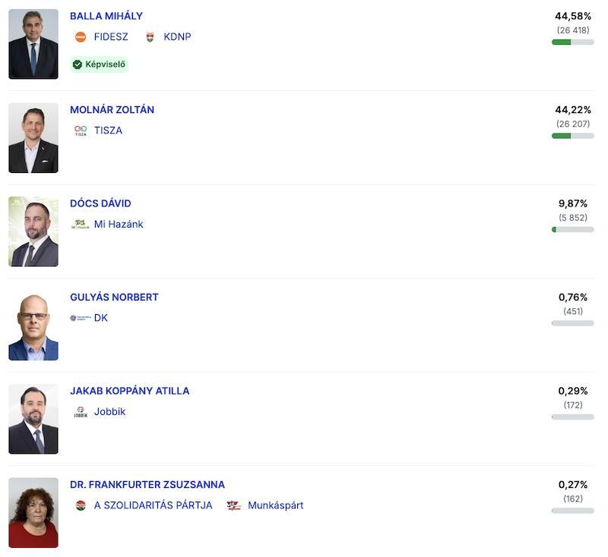Click the Jobbik party logo icon
The height and width of the screenshot is (557, 608).
[81, 412]
